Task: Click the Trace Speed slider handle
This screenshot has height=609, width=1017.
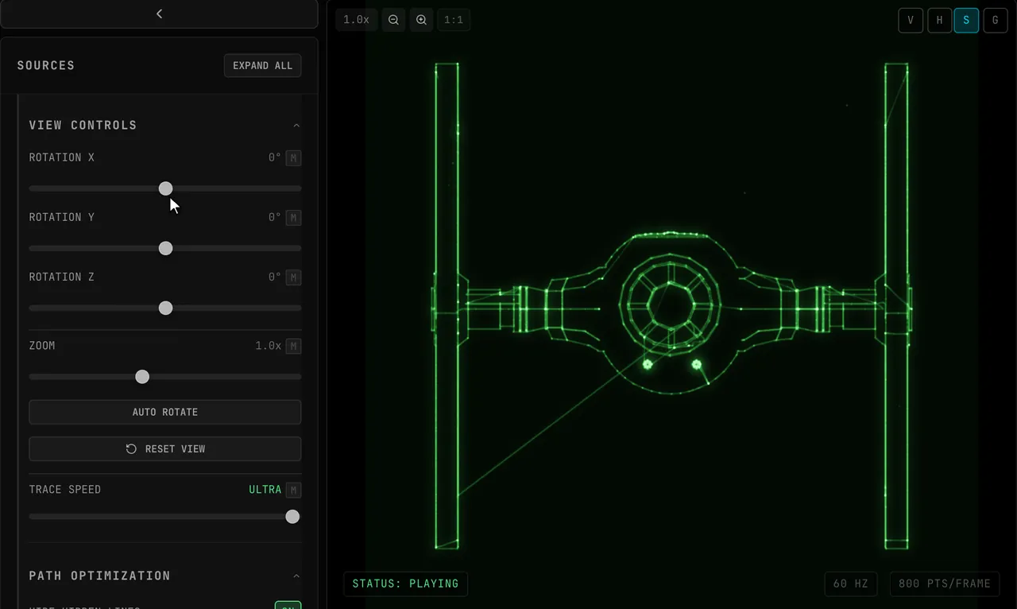Action: pos(292,517)
